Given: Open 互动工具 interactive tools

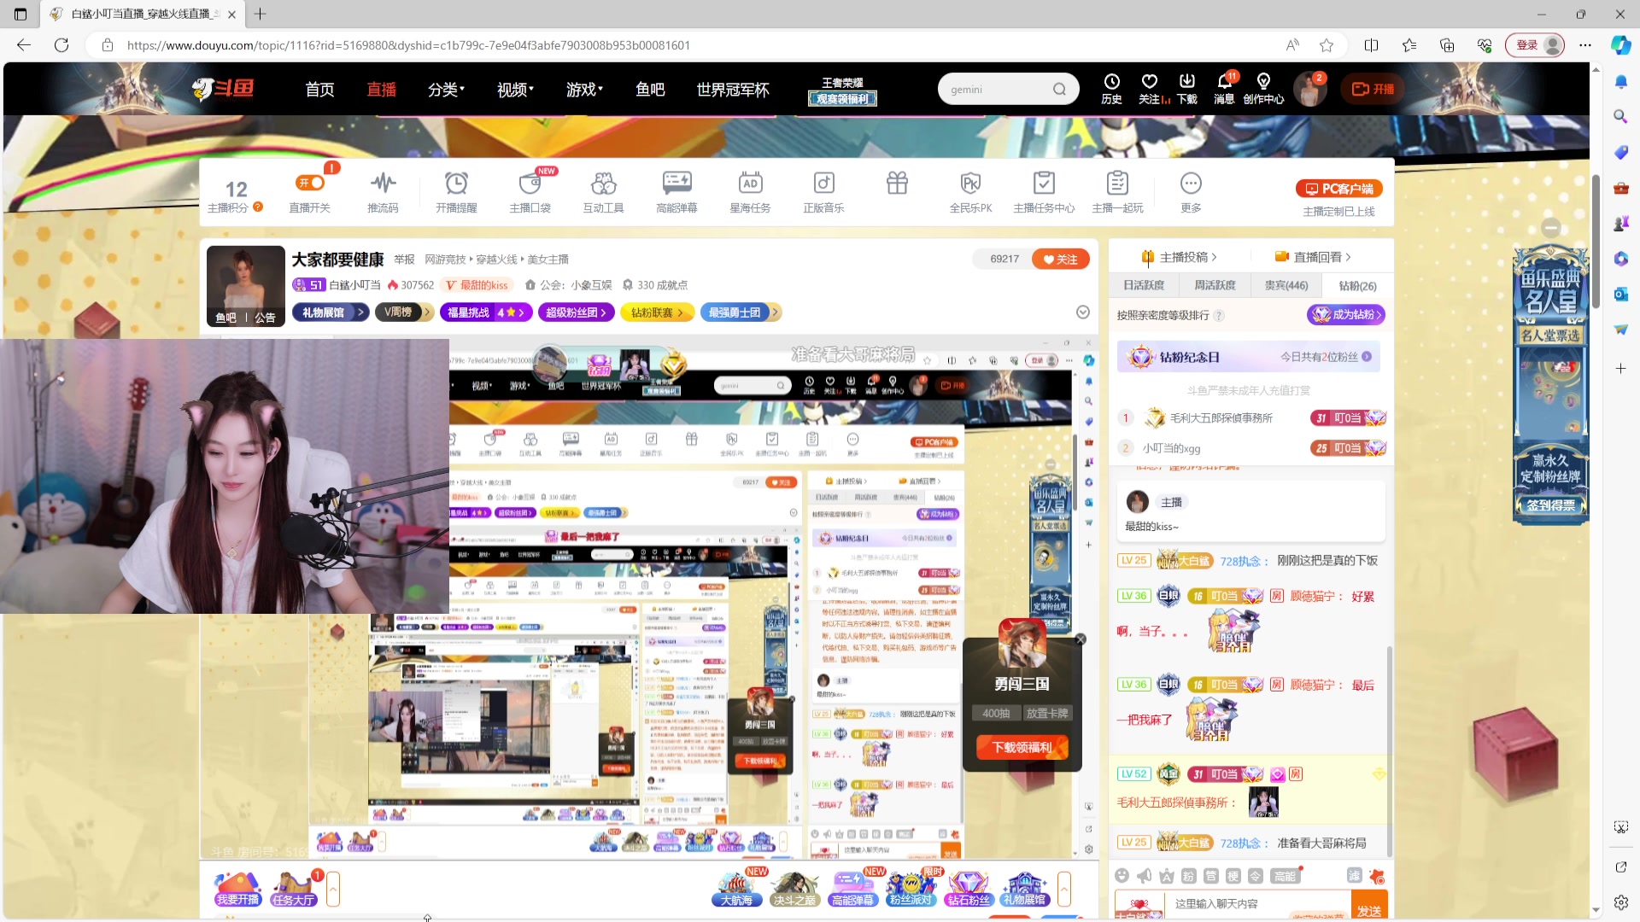Looking at the screenshot, I should click(x=603, y=192).
